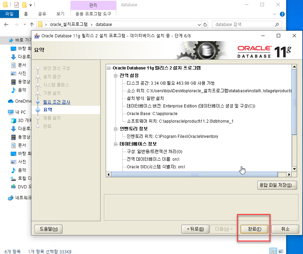The width and height of the screenshot is (303, 254).
Task: Open the 보기 ribbon tab in Explorer
Action: 60,14
